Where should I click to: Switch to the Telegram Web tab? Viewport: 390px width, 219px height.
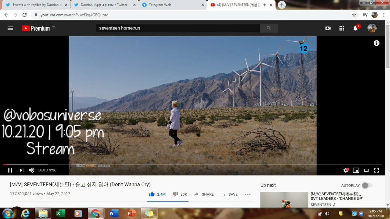click(x=172, y=5)
